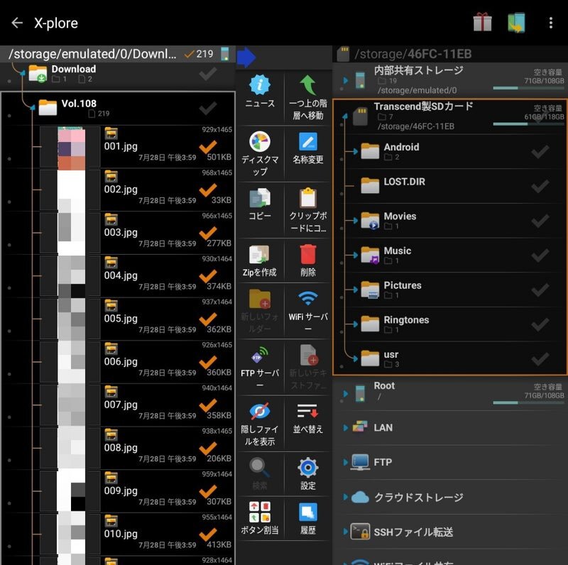568x565 pixels.
Task: Open the 004.jpg image thumbnail
Action: click(72, 276)
